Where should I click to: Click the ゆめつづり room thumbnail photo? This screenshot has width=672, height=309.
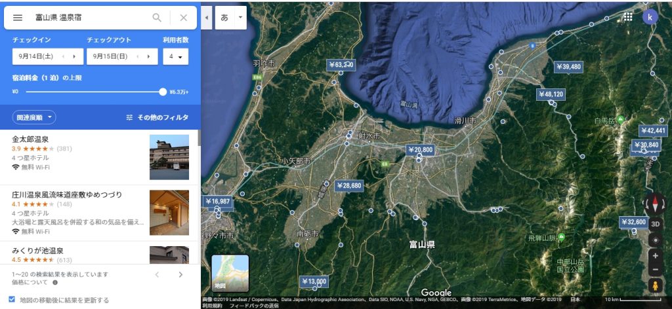click(169, 212)
